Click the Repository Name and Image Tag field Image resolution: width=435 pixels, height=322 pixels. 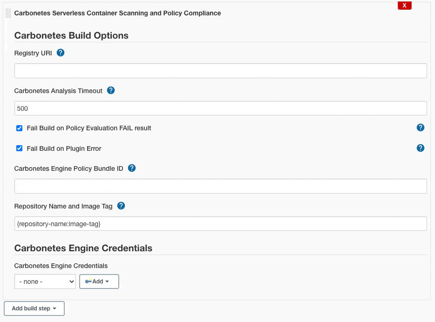tap(221, 224)
